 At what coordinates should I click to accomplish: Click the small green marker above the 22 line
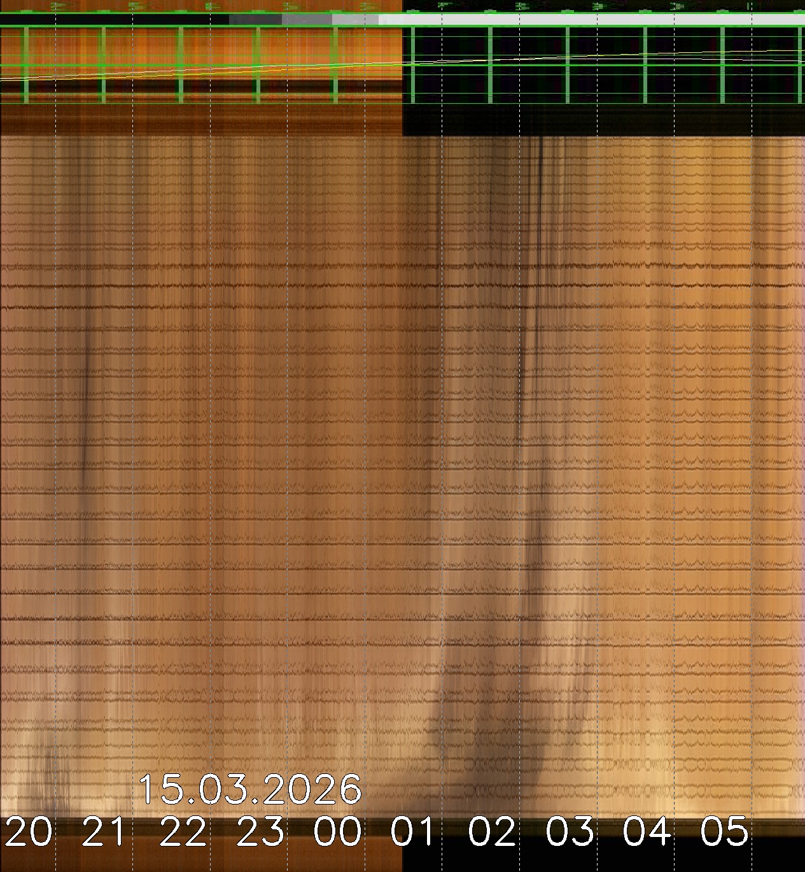click(x=211, y=6)
